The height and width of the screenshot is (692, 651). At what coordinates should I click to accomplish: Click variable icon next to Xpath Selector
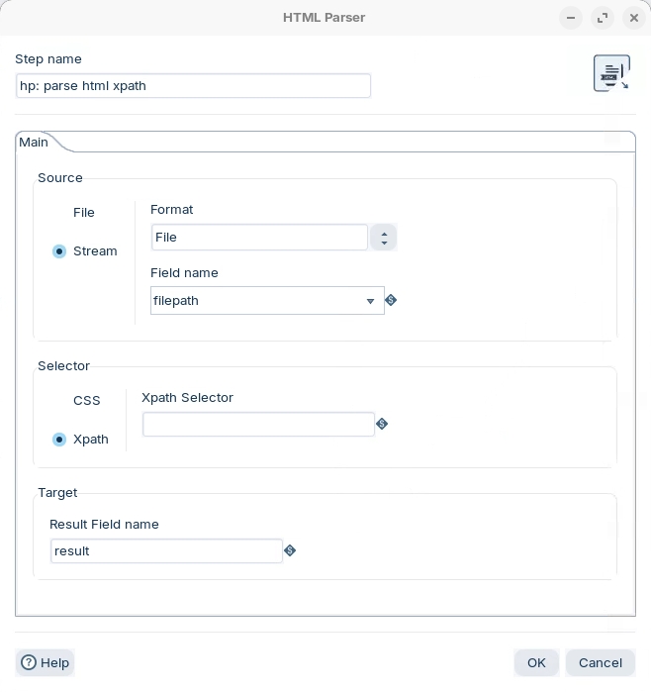(x=382, y=424)
